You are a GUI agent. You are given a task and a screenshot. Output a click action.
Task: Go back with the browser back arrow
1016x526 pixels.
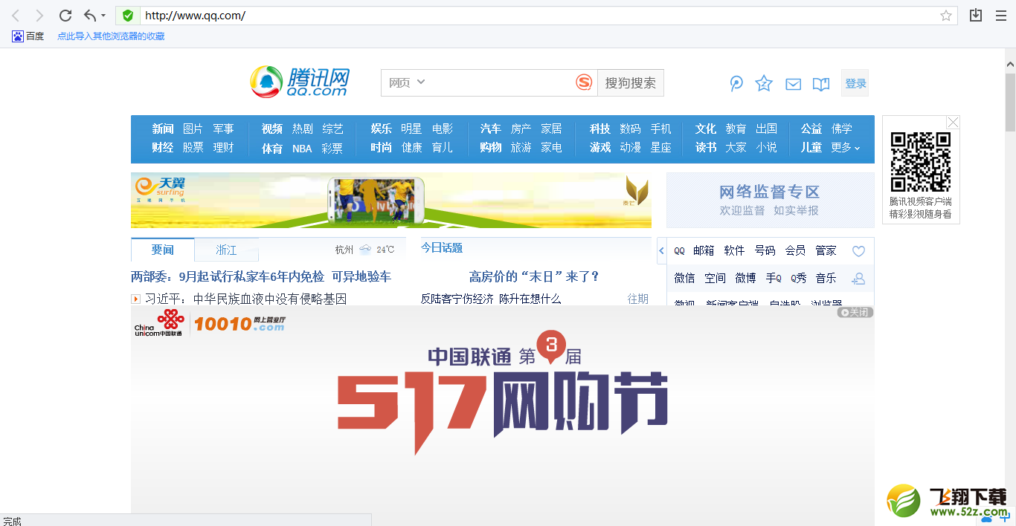16,16
